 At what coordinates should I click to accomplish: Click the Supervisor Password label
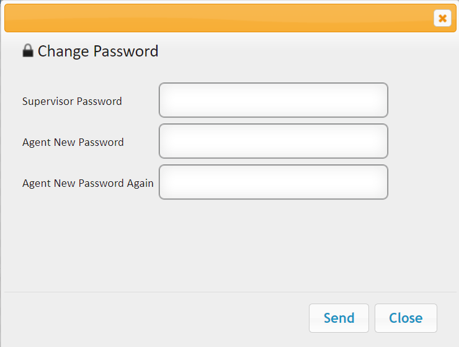point(72,101)
